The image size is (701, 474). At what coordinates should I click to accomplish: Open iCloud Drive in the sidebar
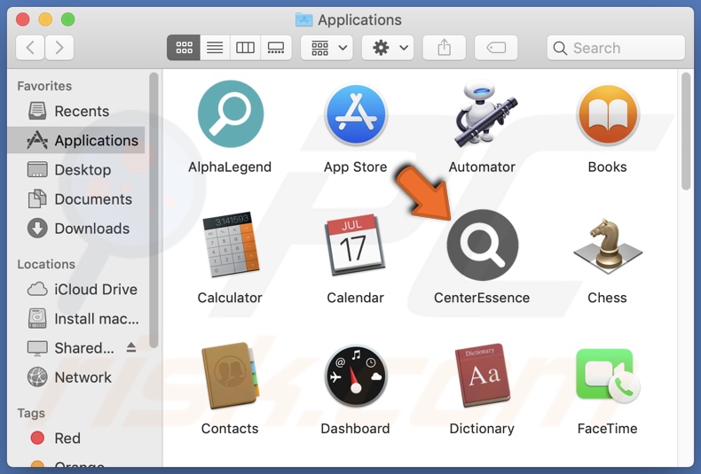(x=76, y=289)
